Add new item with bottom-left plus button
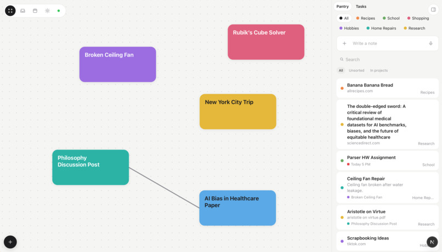The image size is (442, 252). (10, 242)
